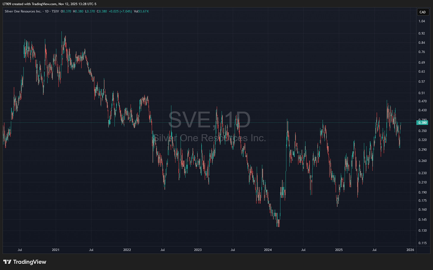This screenshot has height=270, width=433.
Task: Click the Jul label between 2023 and 2024
Action: (233, 250)
